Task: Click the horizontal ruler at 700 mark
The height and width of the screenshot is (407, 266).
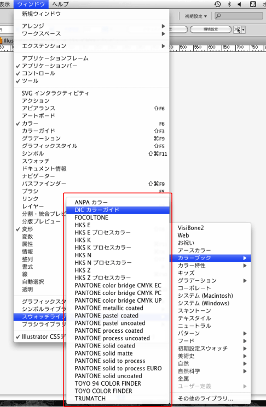Action: [x=240, y=48]
